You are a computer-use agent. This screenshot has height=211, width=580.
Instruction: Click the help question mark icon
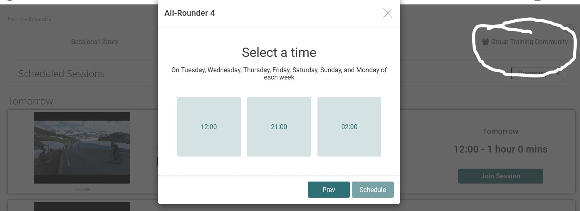pyautogui.click(x=569, y=28)
